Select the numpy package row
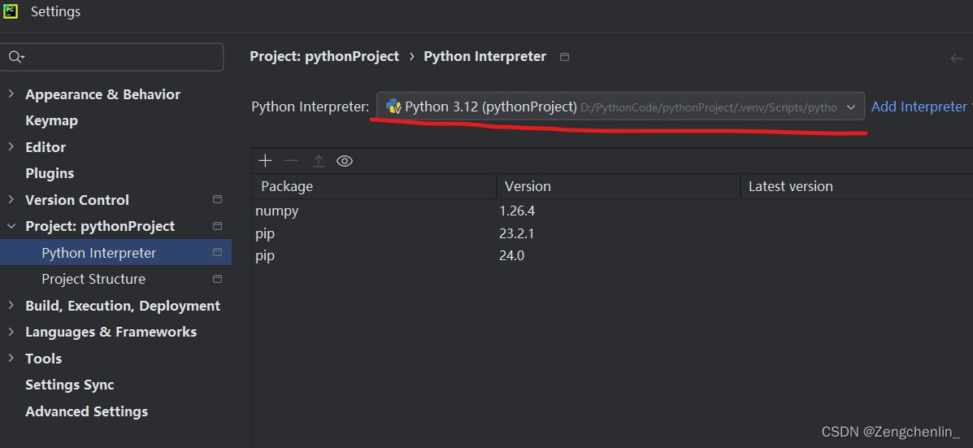 612,211
